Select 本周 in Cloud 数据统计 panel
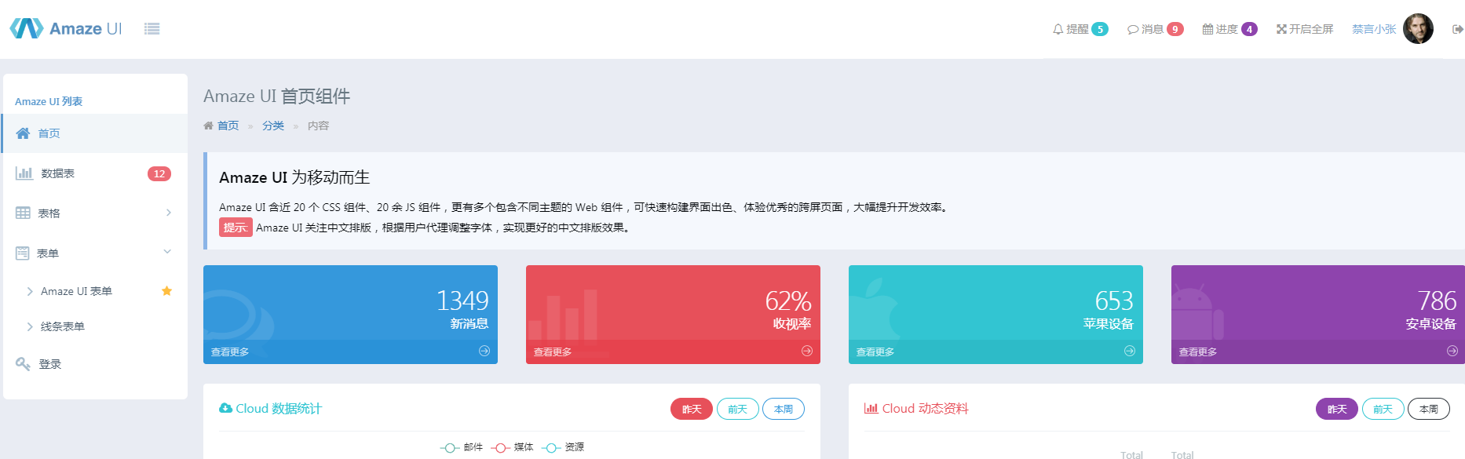This screenshot has height=459, width=1465. [784, 409]
